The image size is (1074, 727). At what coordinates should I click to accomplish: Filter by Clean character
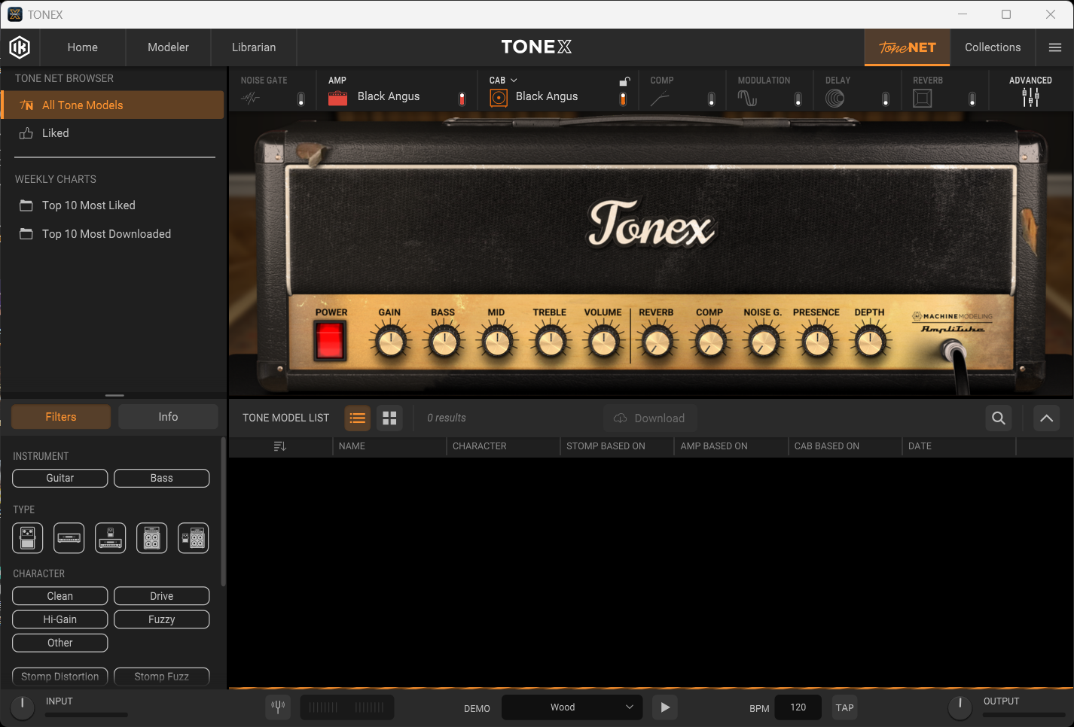click(x=60, y=596)
